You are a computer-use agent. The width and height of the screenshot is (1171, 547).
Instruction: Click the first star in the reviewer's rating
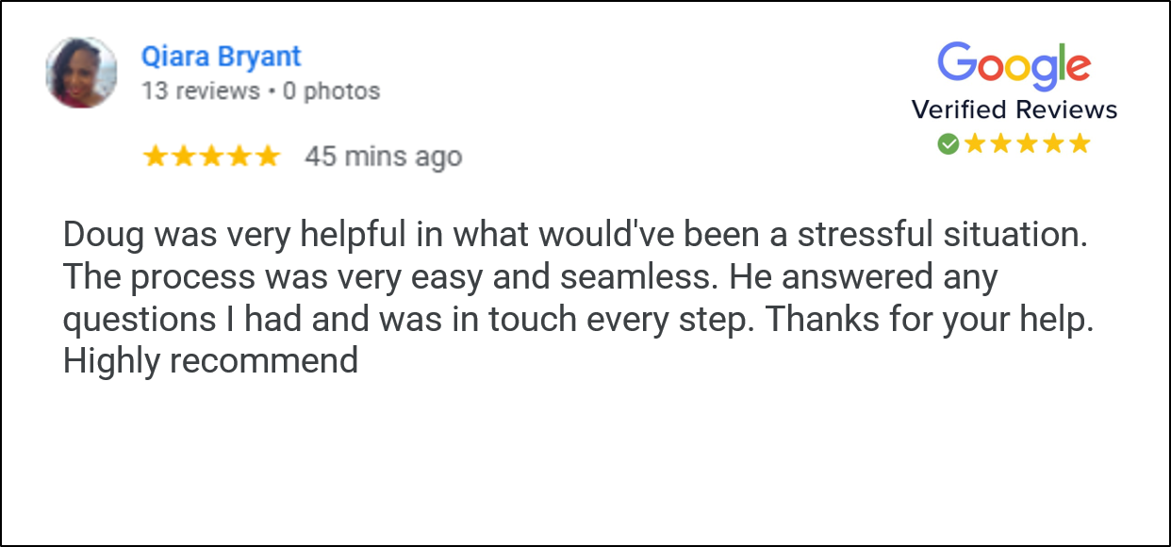pyautogui.click(x=155, y=157)
